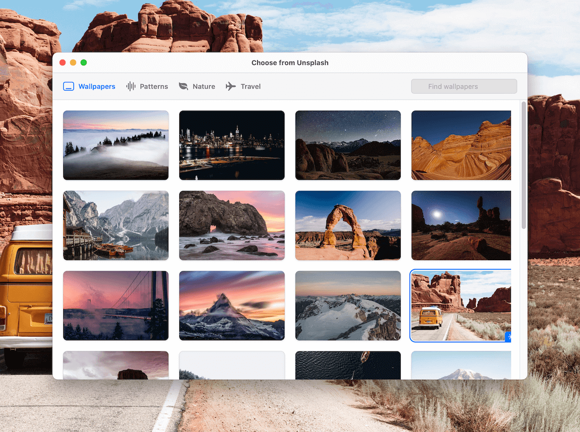The height and width of the screenshot is (432, 580).
Task: Choose the mountain lake with wooden boats wallpaper
Action: click(115, 225)
